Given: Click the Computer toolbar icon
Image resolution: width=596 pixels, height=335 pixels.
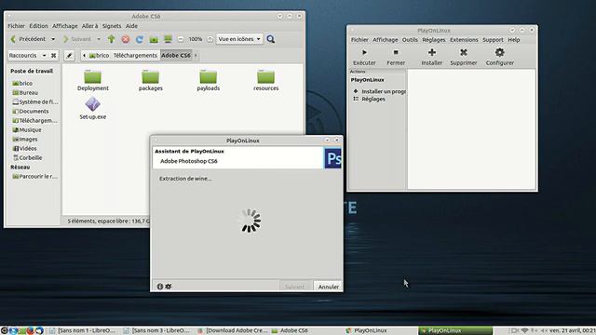Looking at the screenshot, I should 168,39.
